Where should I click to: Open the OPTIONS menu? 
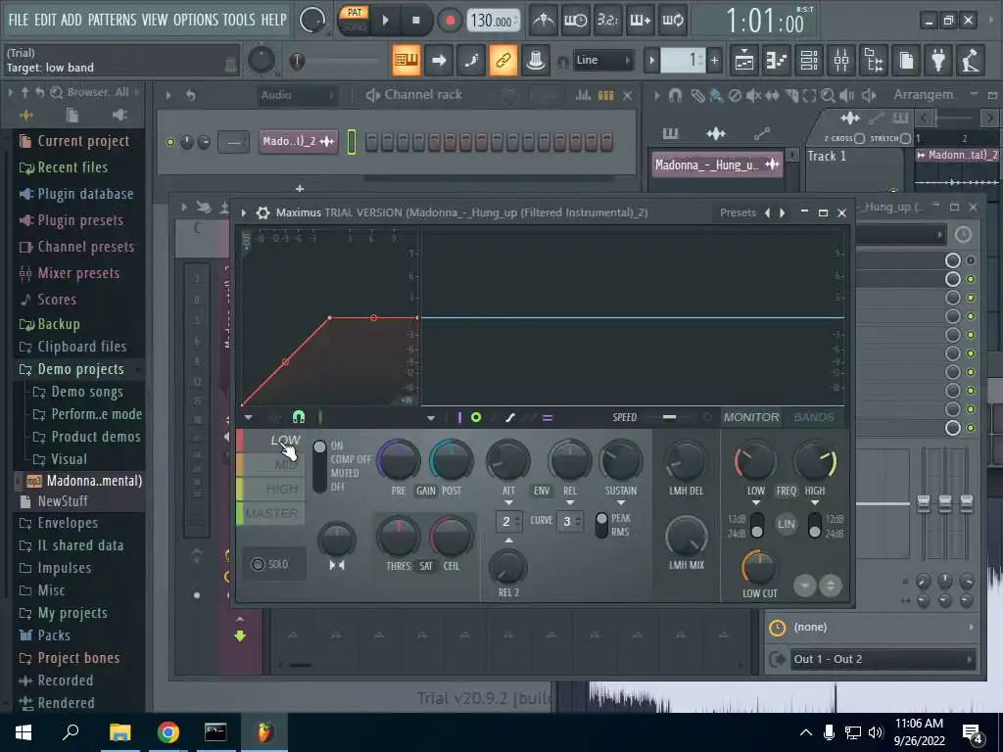196,20
